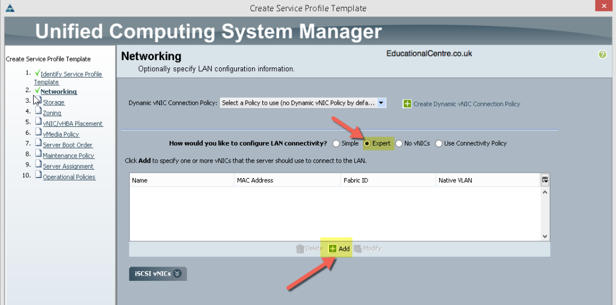Jump to the vNIC/vHBA Placement step

[x=73, y=123]
